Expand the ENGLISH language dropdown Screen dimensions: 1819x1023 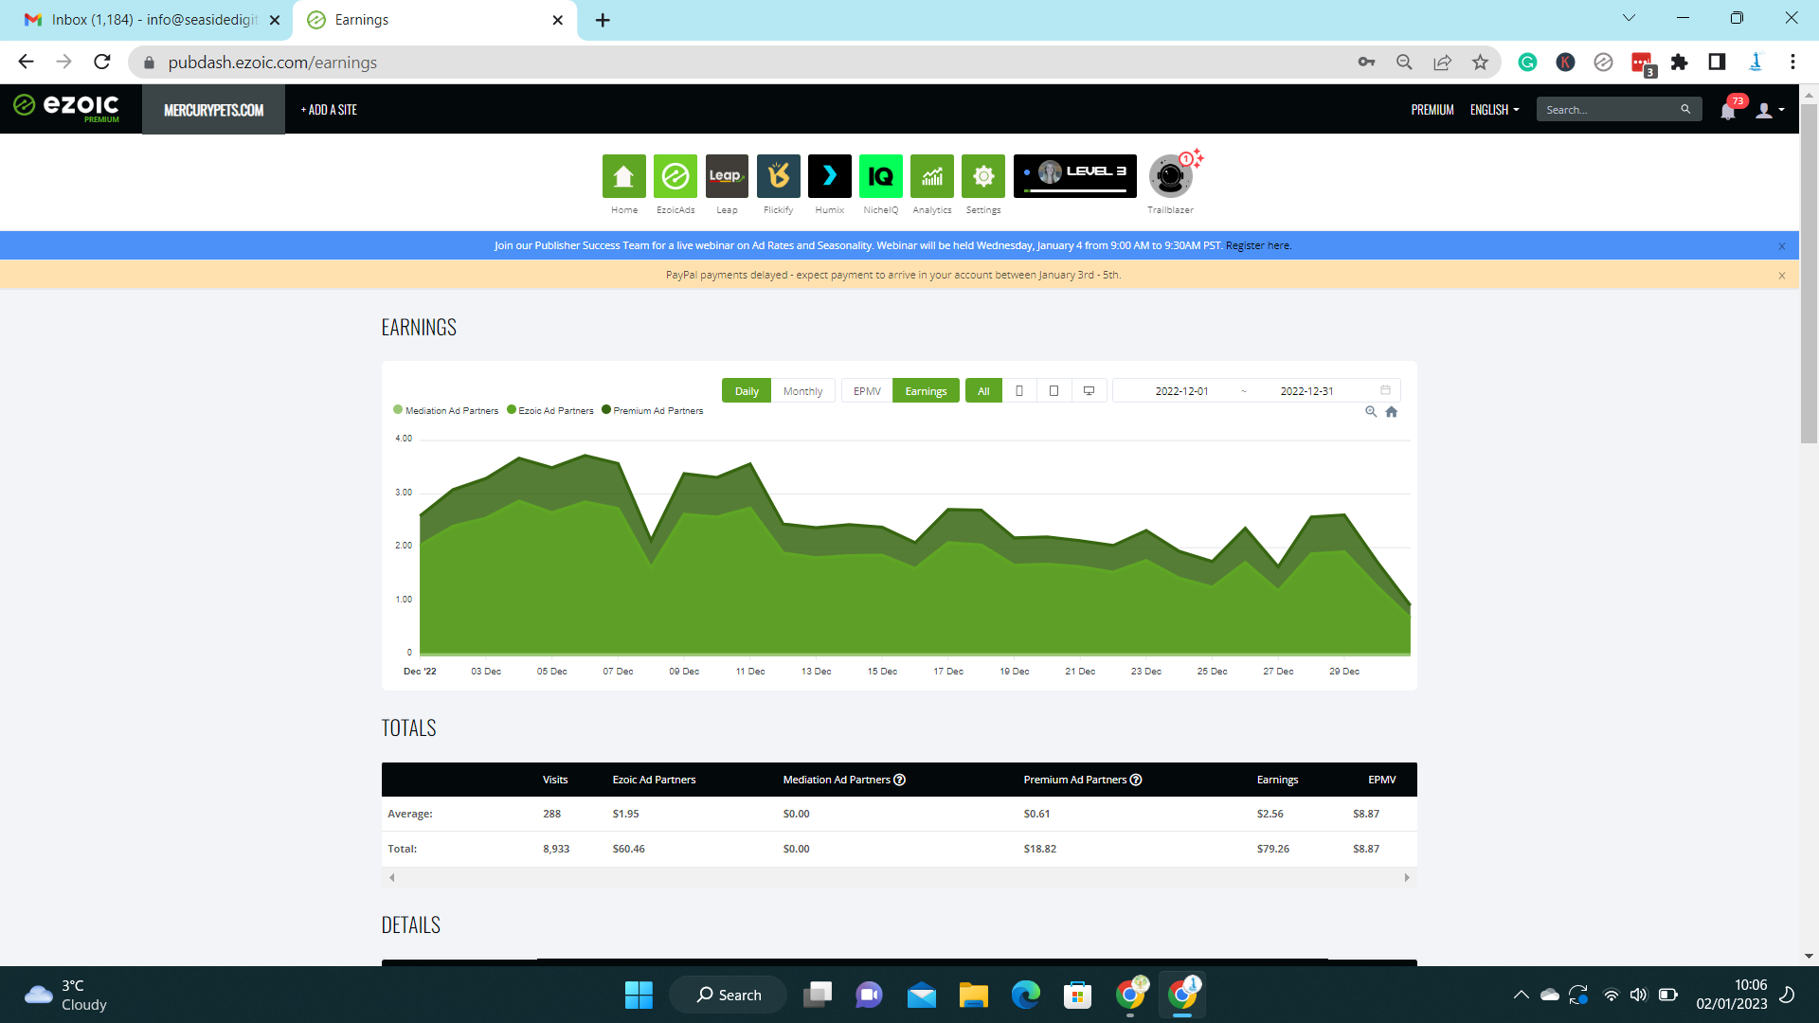pos(1494,110)
